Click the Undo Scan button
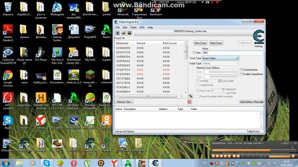Viewport: 298px width, 167px height. pyautogui.click(x=245, y=43)
